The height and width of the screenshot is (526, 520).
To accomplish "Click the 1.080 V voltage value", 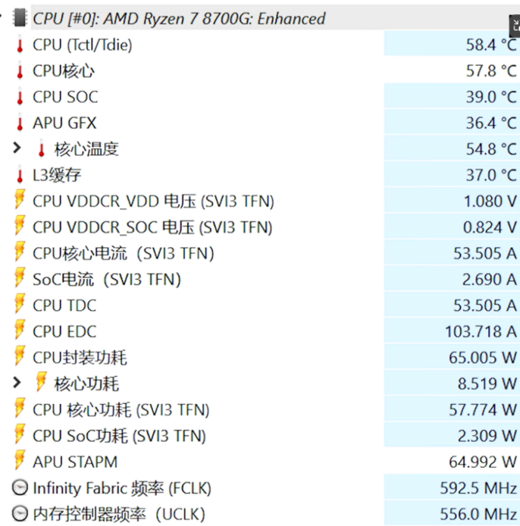I will coord(490,201).
